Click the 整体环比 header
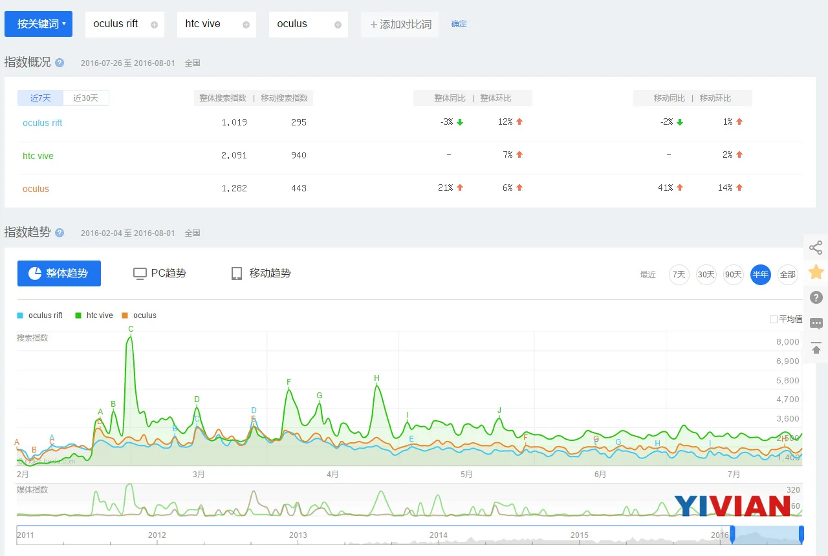 tap(496, 98)
